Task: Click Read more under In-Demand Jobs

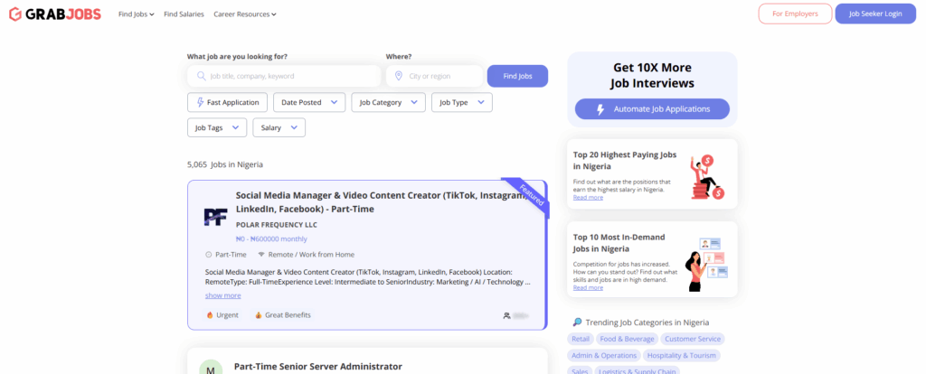Action: (x=588, y=288)
